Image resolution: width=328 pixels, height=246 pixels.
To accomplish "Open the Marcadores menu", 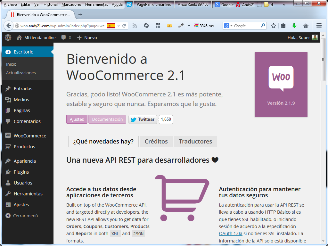I will 71,4.
